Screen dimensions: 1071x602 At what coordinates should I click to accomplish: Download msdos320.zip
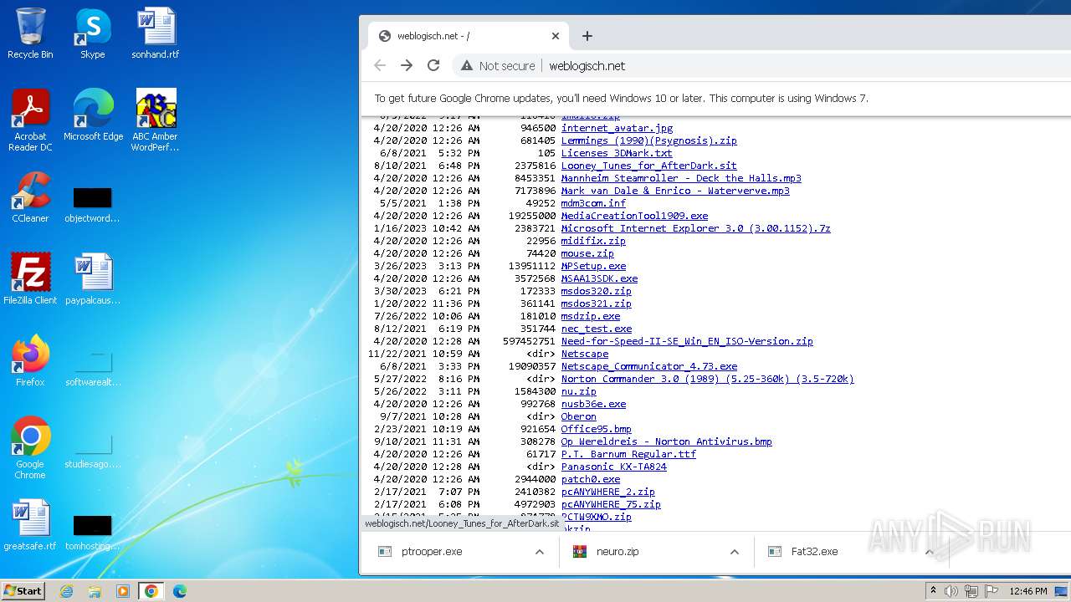pos(597,291)
